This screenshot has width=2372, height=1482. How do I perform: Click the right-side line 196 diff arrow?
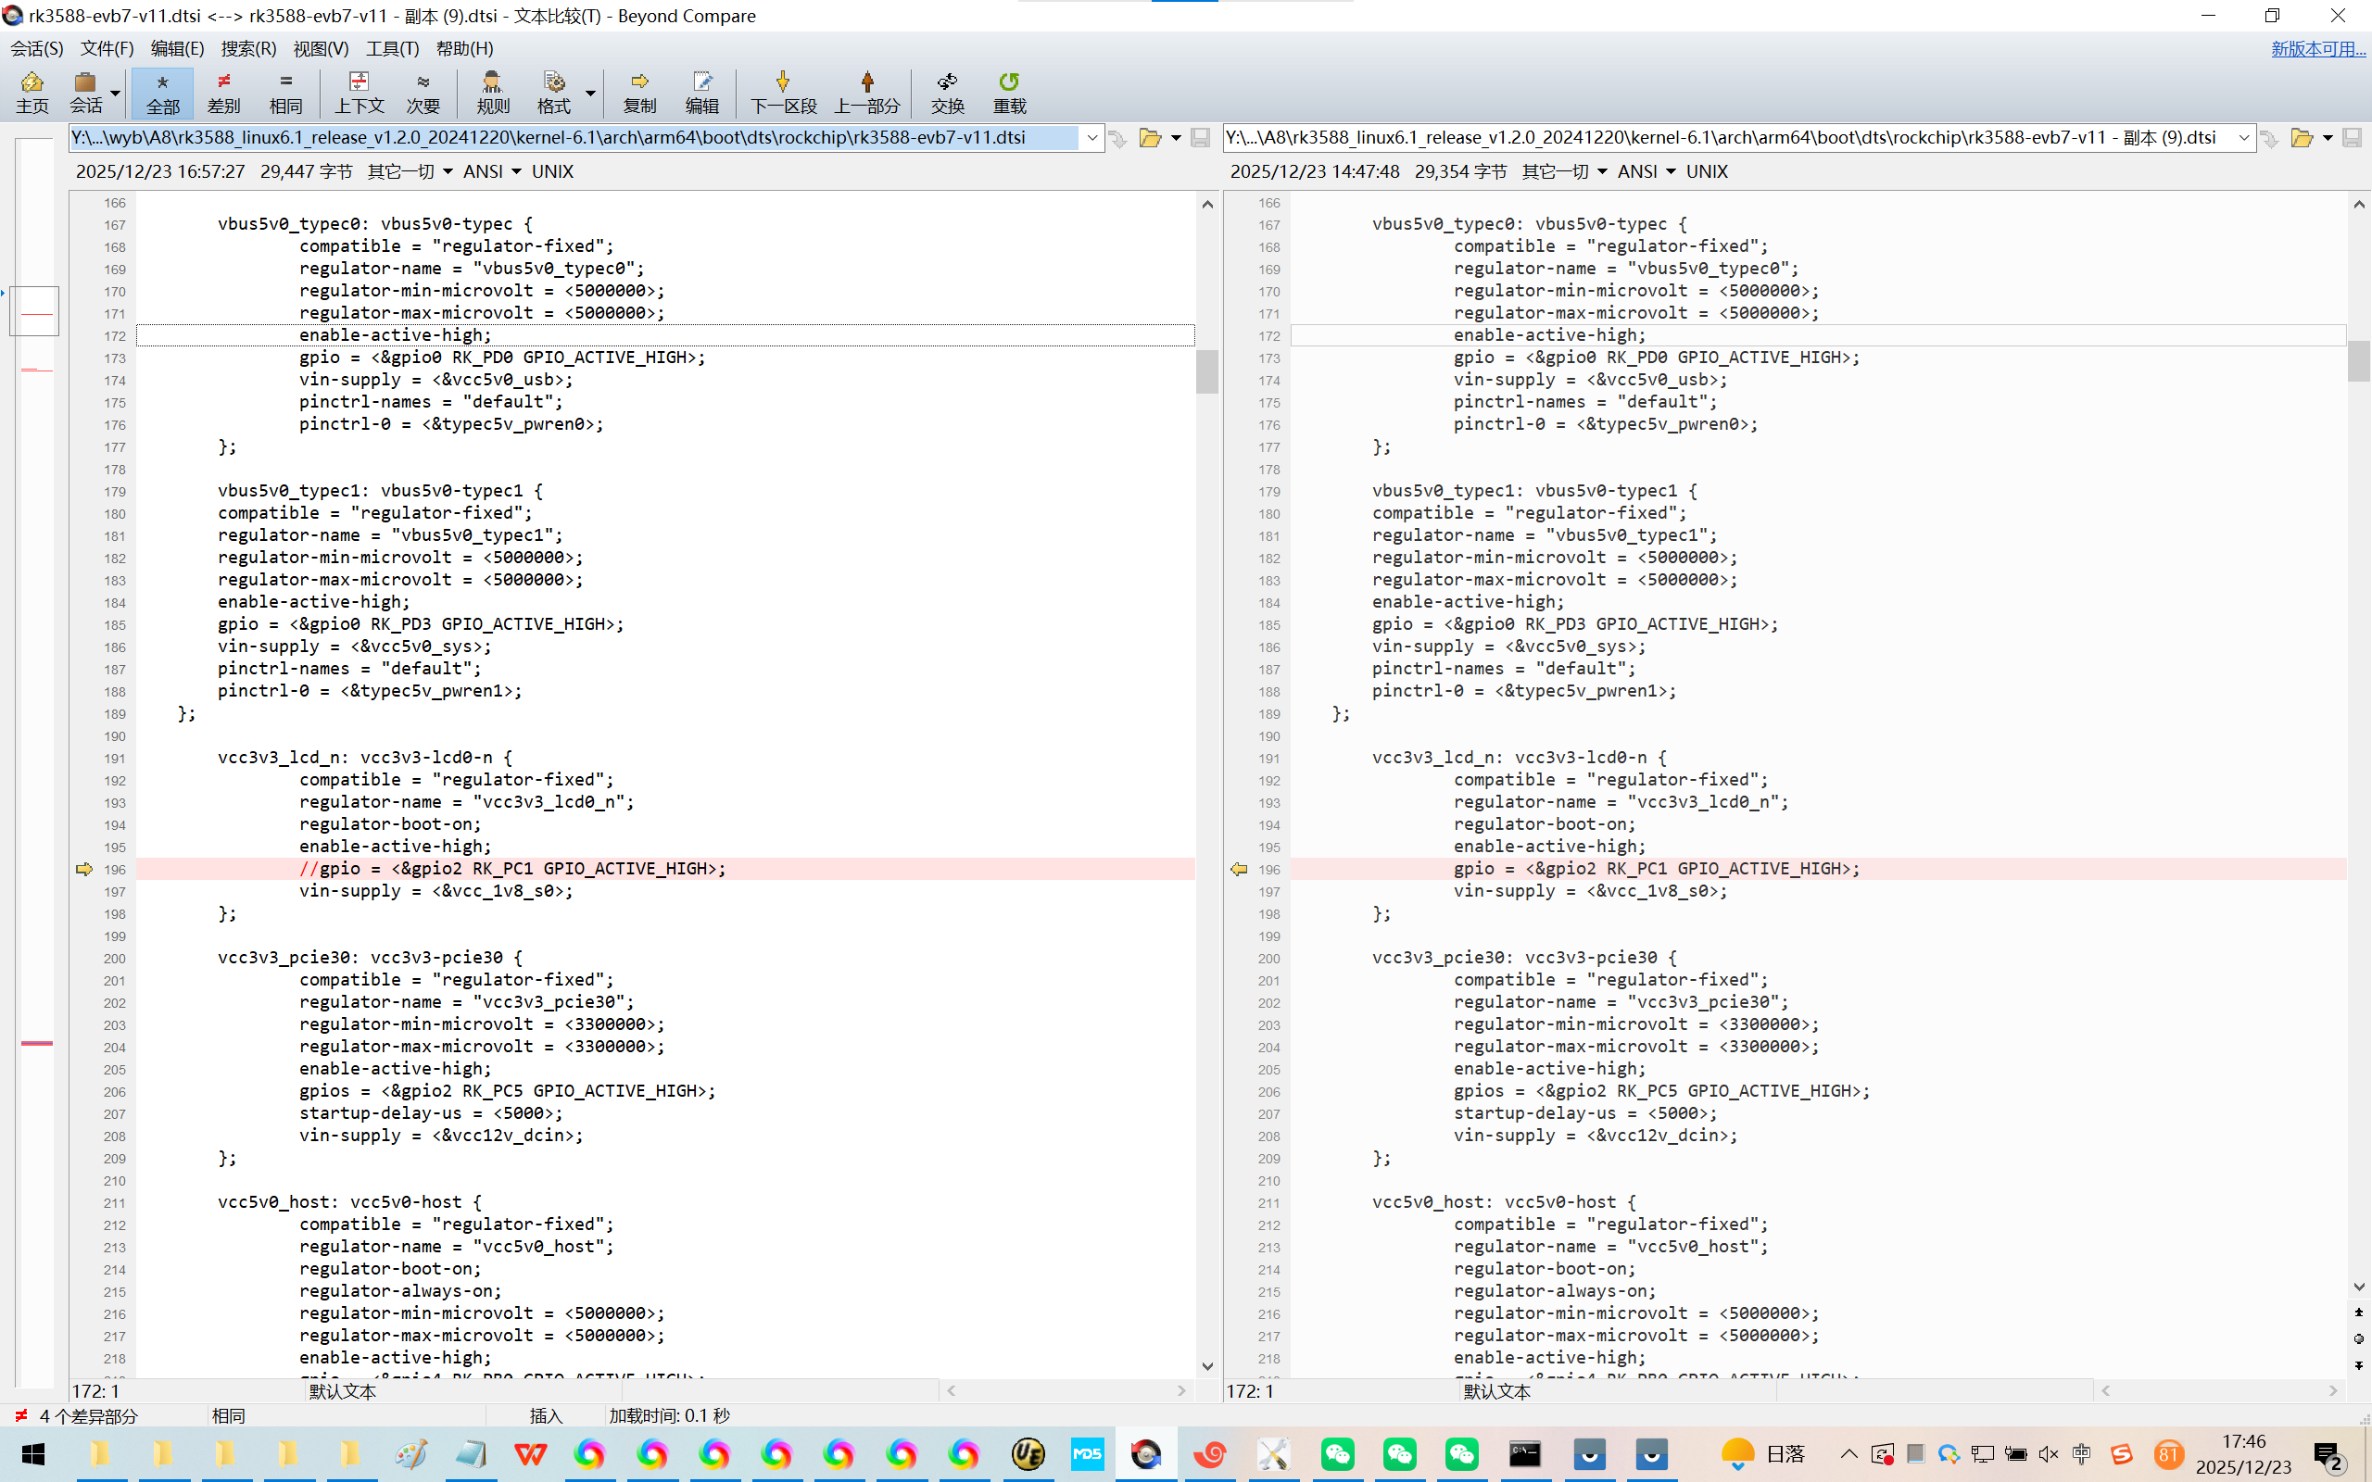click(x=1239, y=870)
